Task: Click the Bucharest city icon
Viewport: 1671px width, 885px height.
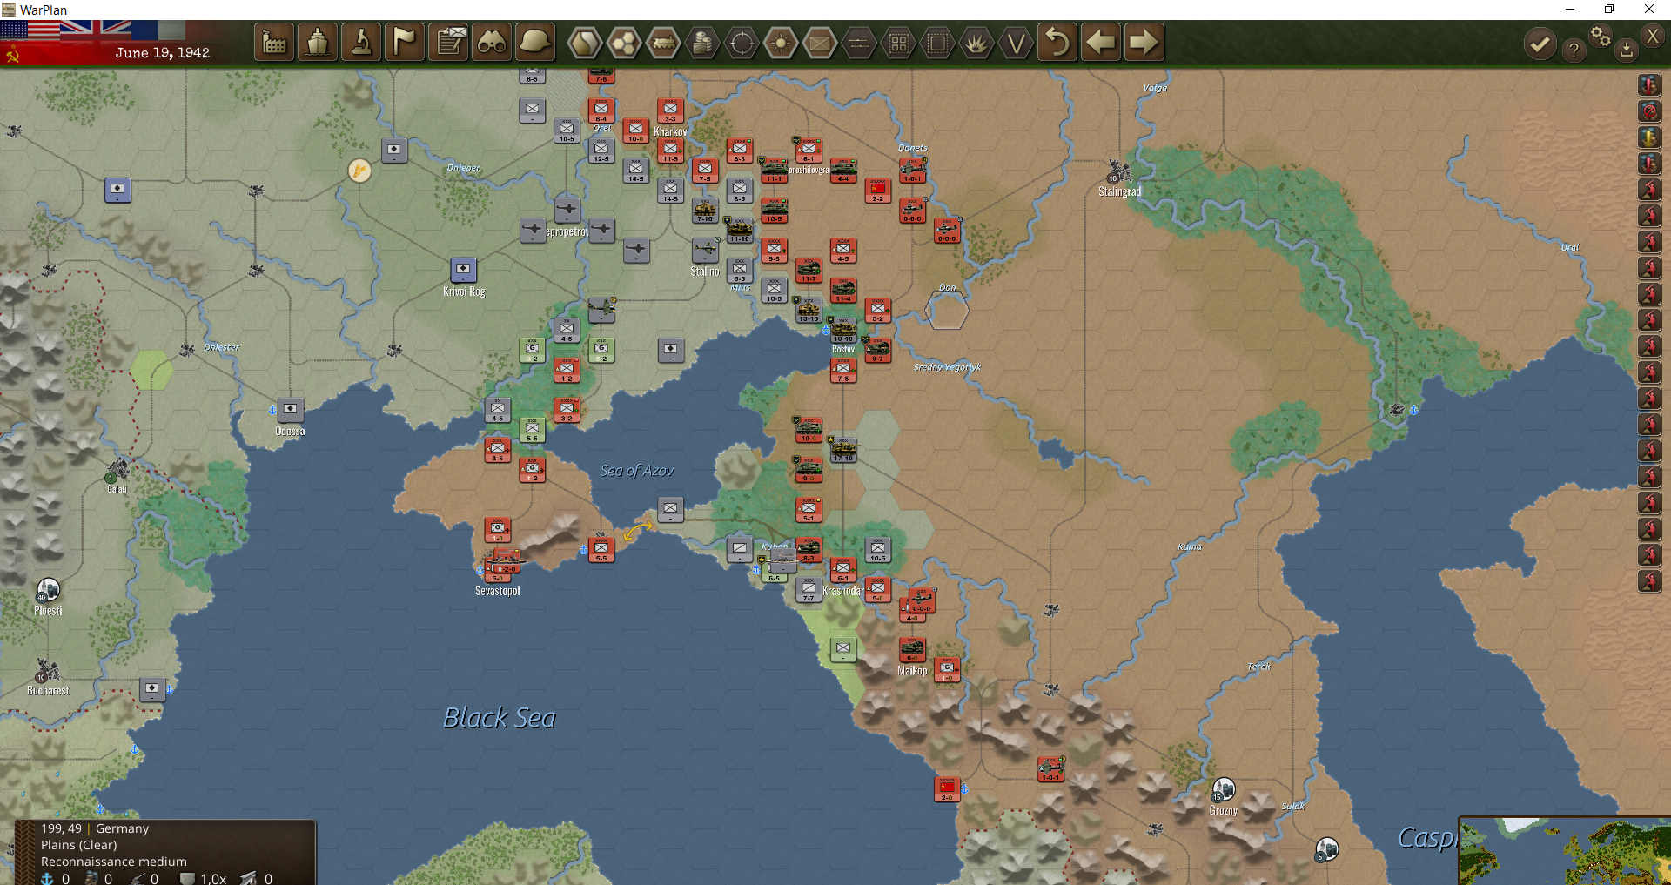Action: [x=46, y=673]
